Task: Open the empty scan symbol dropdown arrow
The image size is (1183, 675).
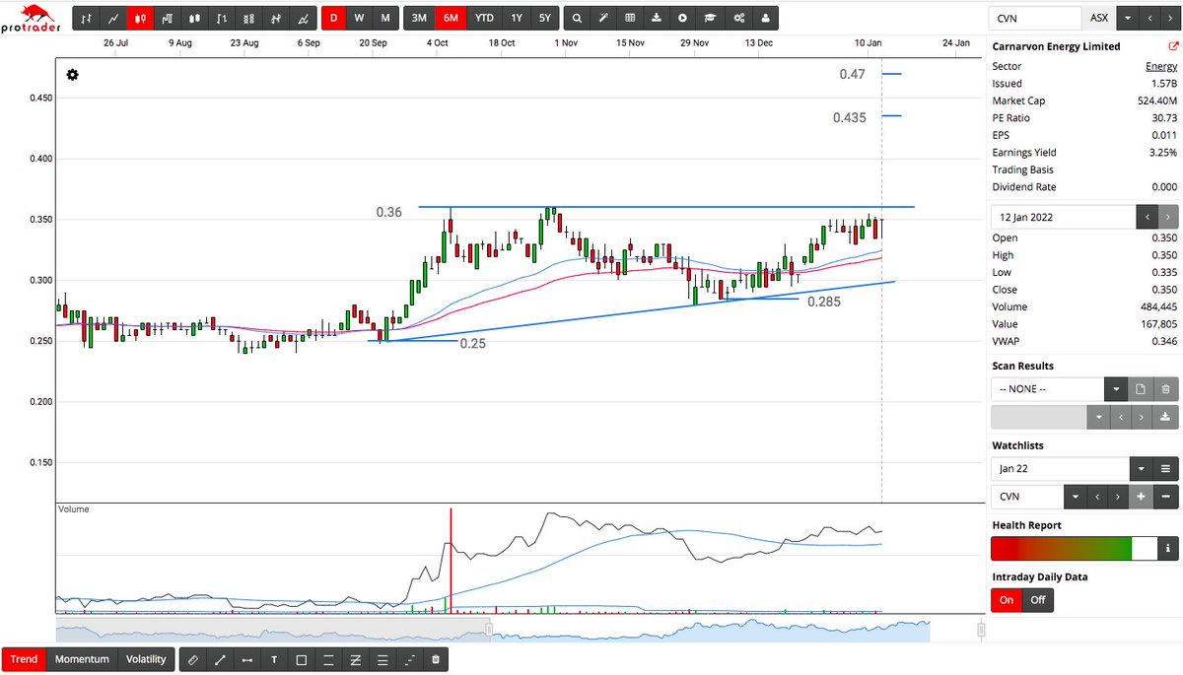Action: (1098, 417)
